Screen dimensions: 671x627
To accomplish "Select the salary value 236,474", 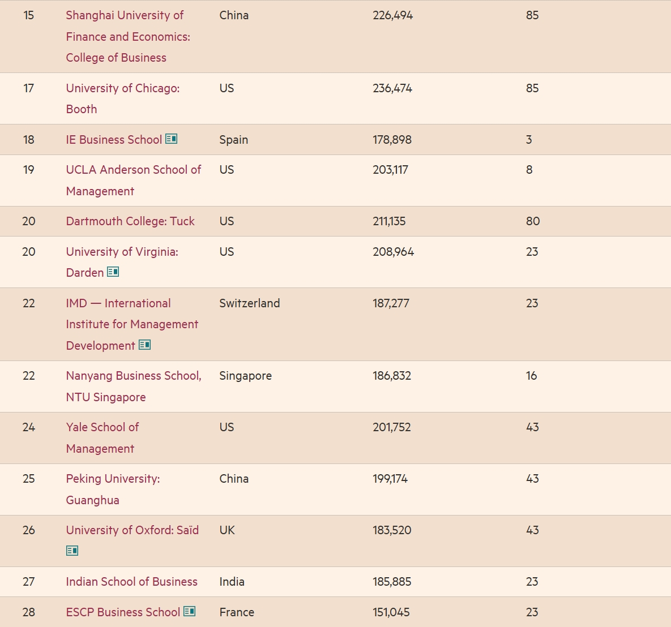I will (x=392, y=88).
